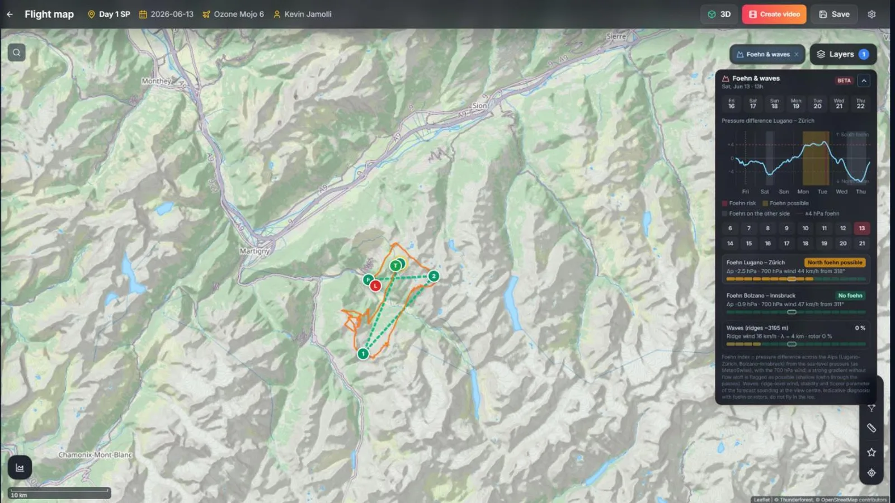This screenshot has width=895, height=503.
Task: Select the ruler measurement tool
Action: coord(872,428)
